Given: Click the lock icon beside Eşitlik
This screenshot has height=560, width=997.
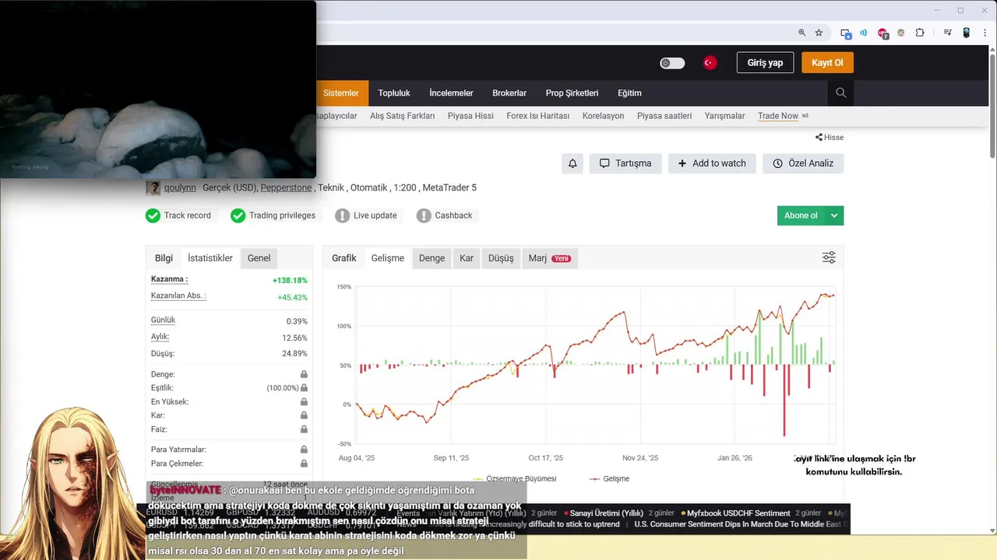Looking at the screenshot, I should (304, 387).
